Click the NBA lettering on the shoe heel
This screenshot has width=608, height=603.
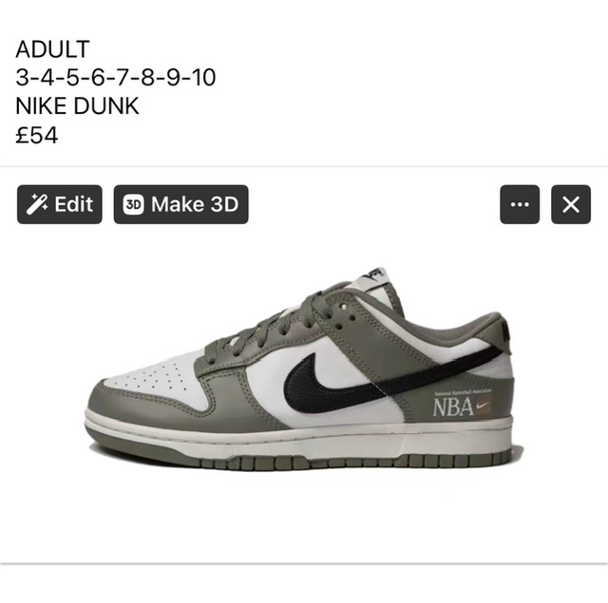pos(453,407)
